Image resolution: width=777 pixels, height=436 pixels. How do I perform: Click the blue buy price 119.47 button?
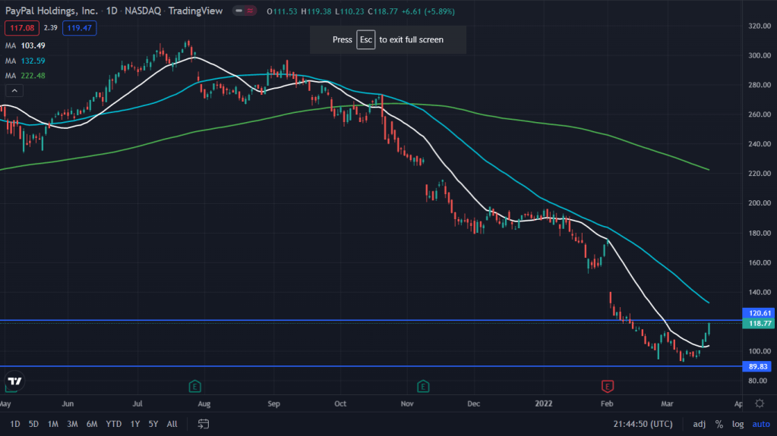79,29
